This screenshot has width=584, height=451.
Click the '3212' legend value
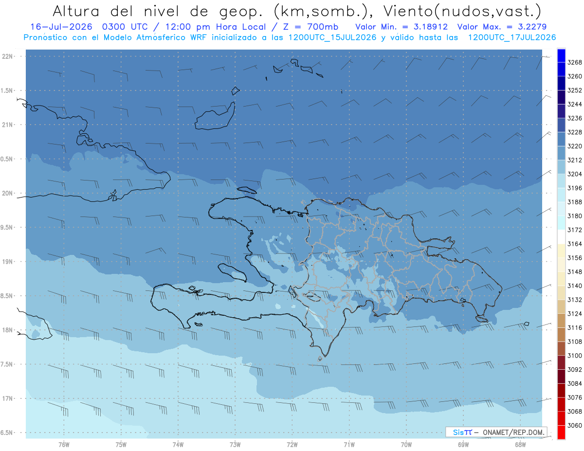click(575, 160)
